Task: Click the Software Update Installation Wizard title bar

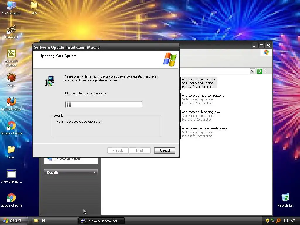Action: (106, 47)
